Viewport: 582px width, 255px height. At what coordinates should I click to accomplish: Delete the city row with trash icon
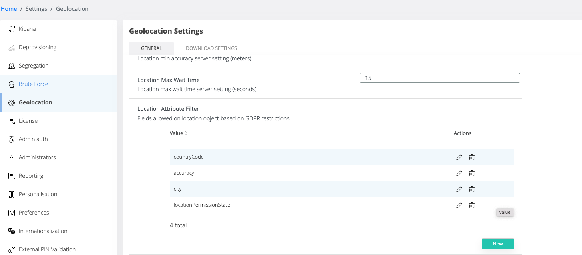point(472,189)
